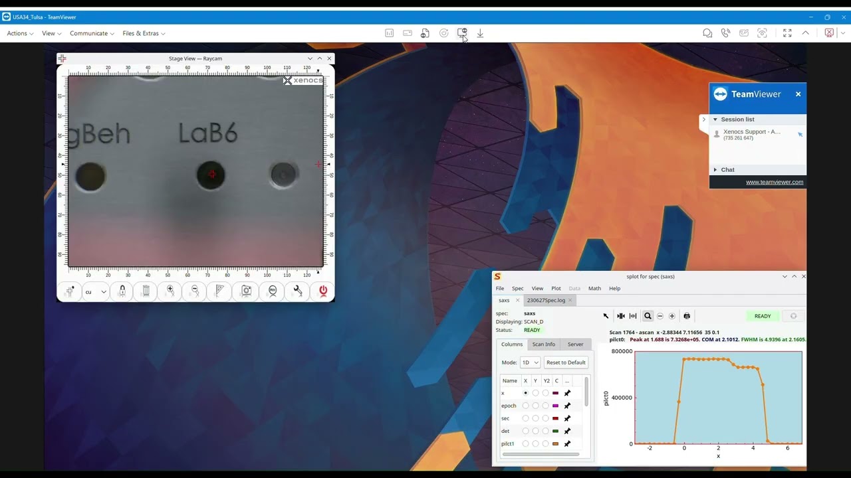Viewport: 851px width, 478px height.
Task: Open the Help menu in splot
Action: [x=615, y=288]
